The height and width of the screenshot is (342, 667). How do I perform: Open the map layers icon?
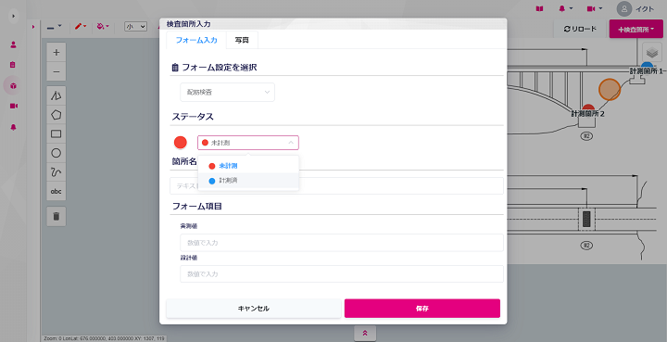tap(651, 53)
